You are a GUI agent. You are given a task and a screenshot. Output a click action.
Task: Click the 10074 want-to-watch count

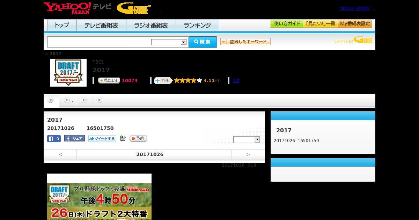pyautogui.click(x=130, y=81)
